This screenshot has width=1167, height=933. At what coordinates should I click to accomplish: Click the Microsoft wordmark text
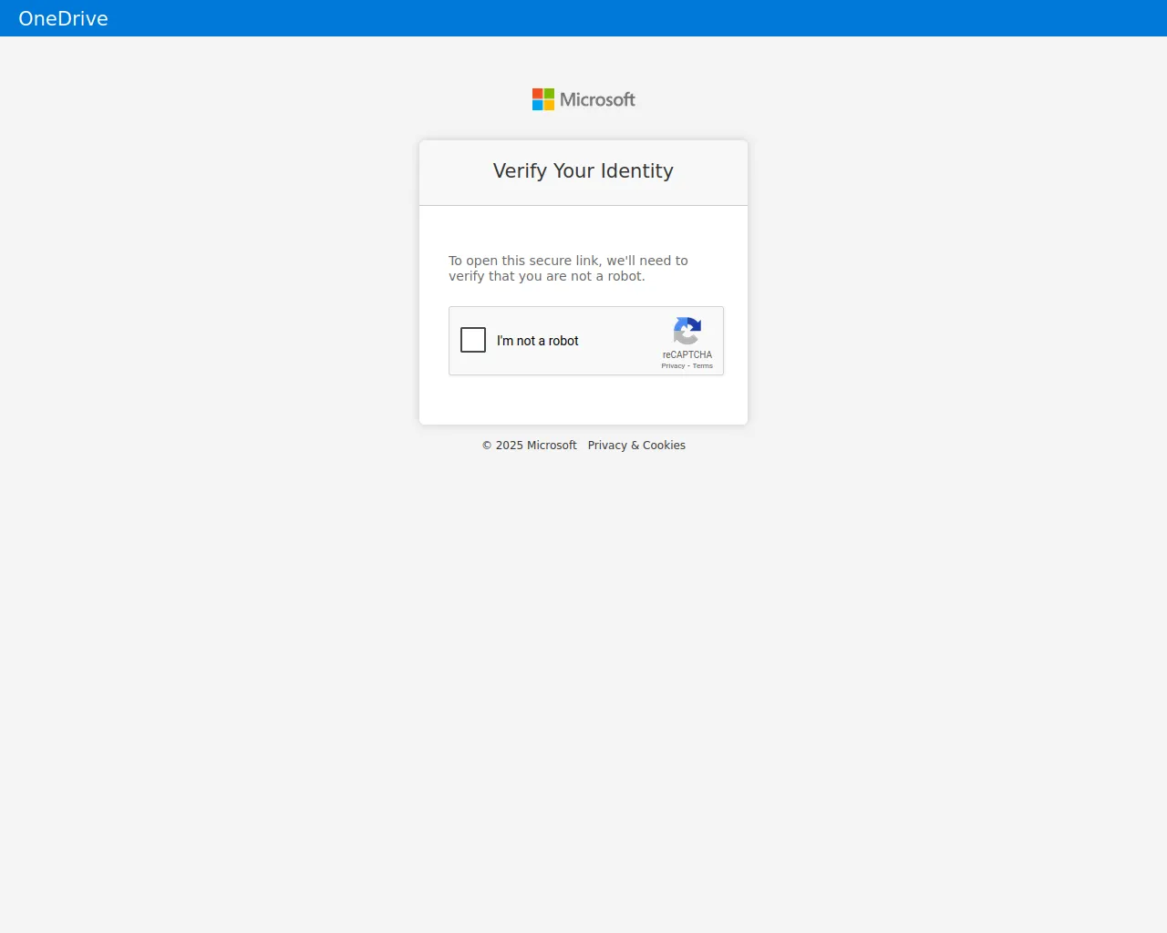point(597,99)
